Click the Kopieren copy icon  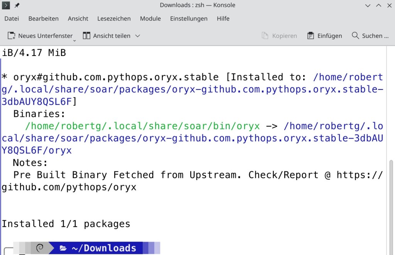[x=265, y=36]
